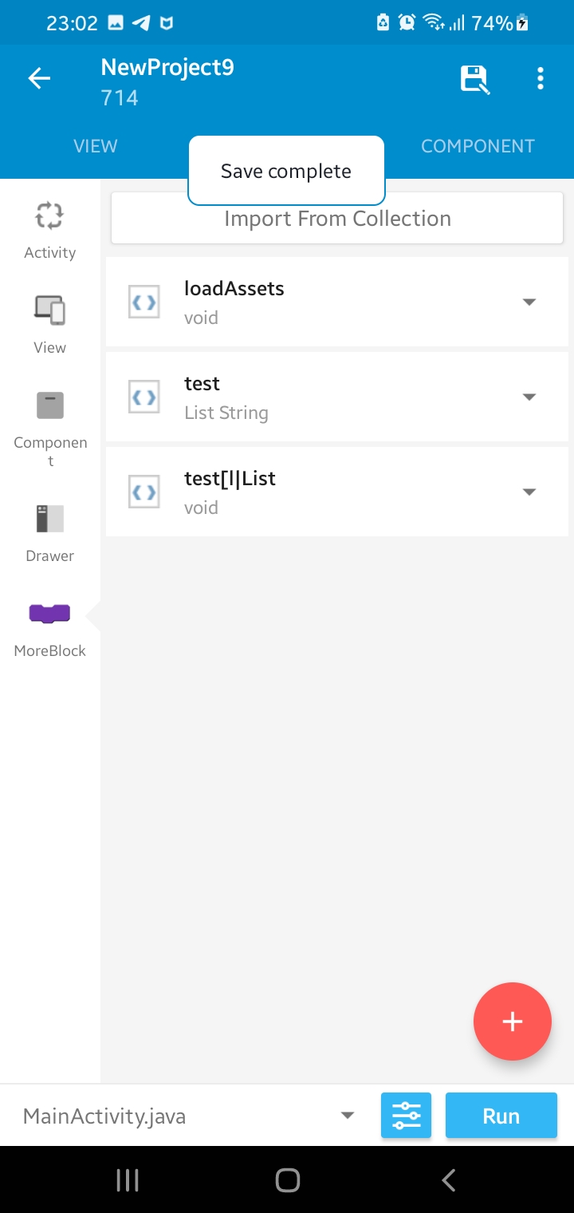Save the project using the save icon
This screenshot has width=574, height=1213.
point(474,77)
